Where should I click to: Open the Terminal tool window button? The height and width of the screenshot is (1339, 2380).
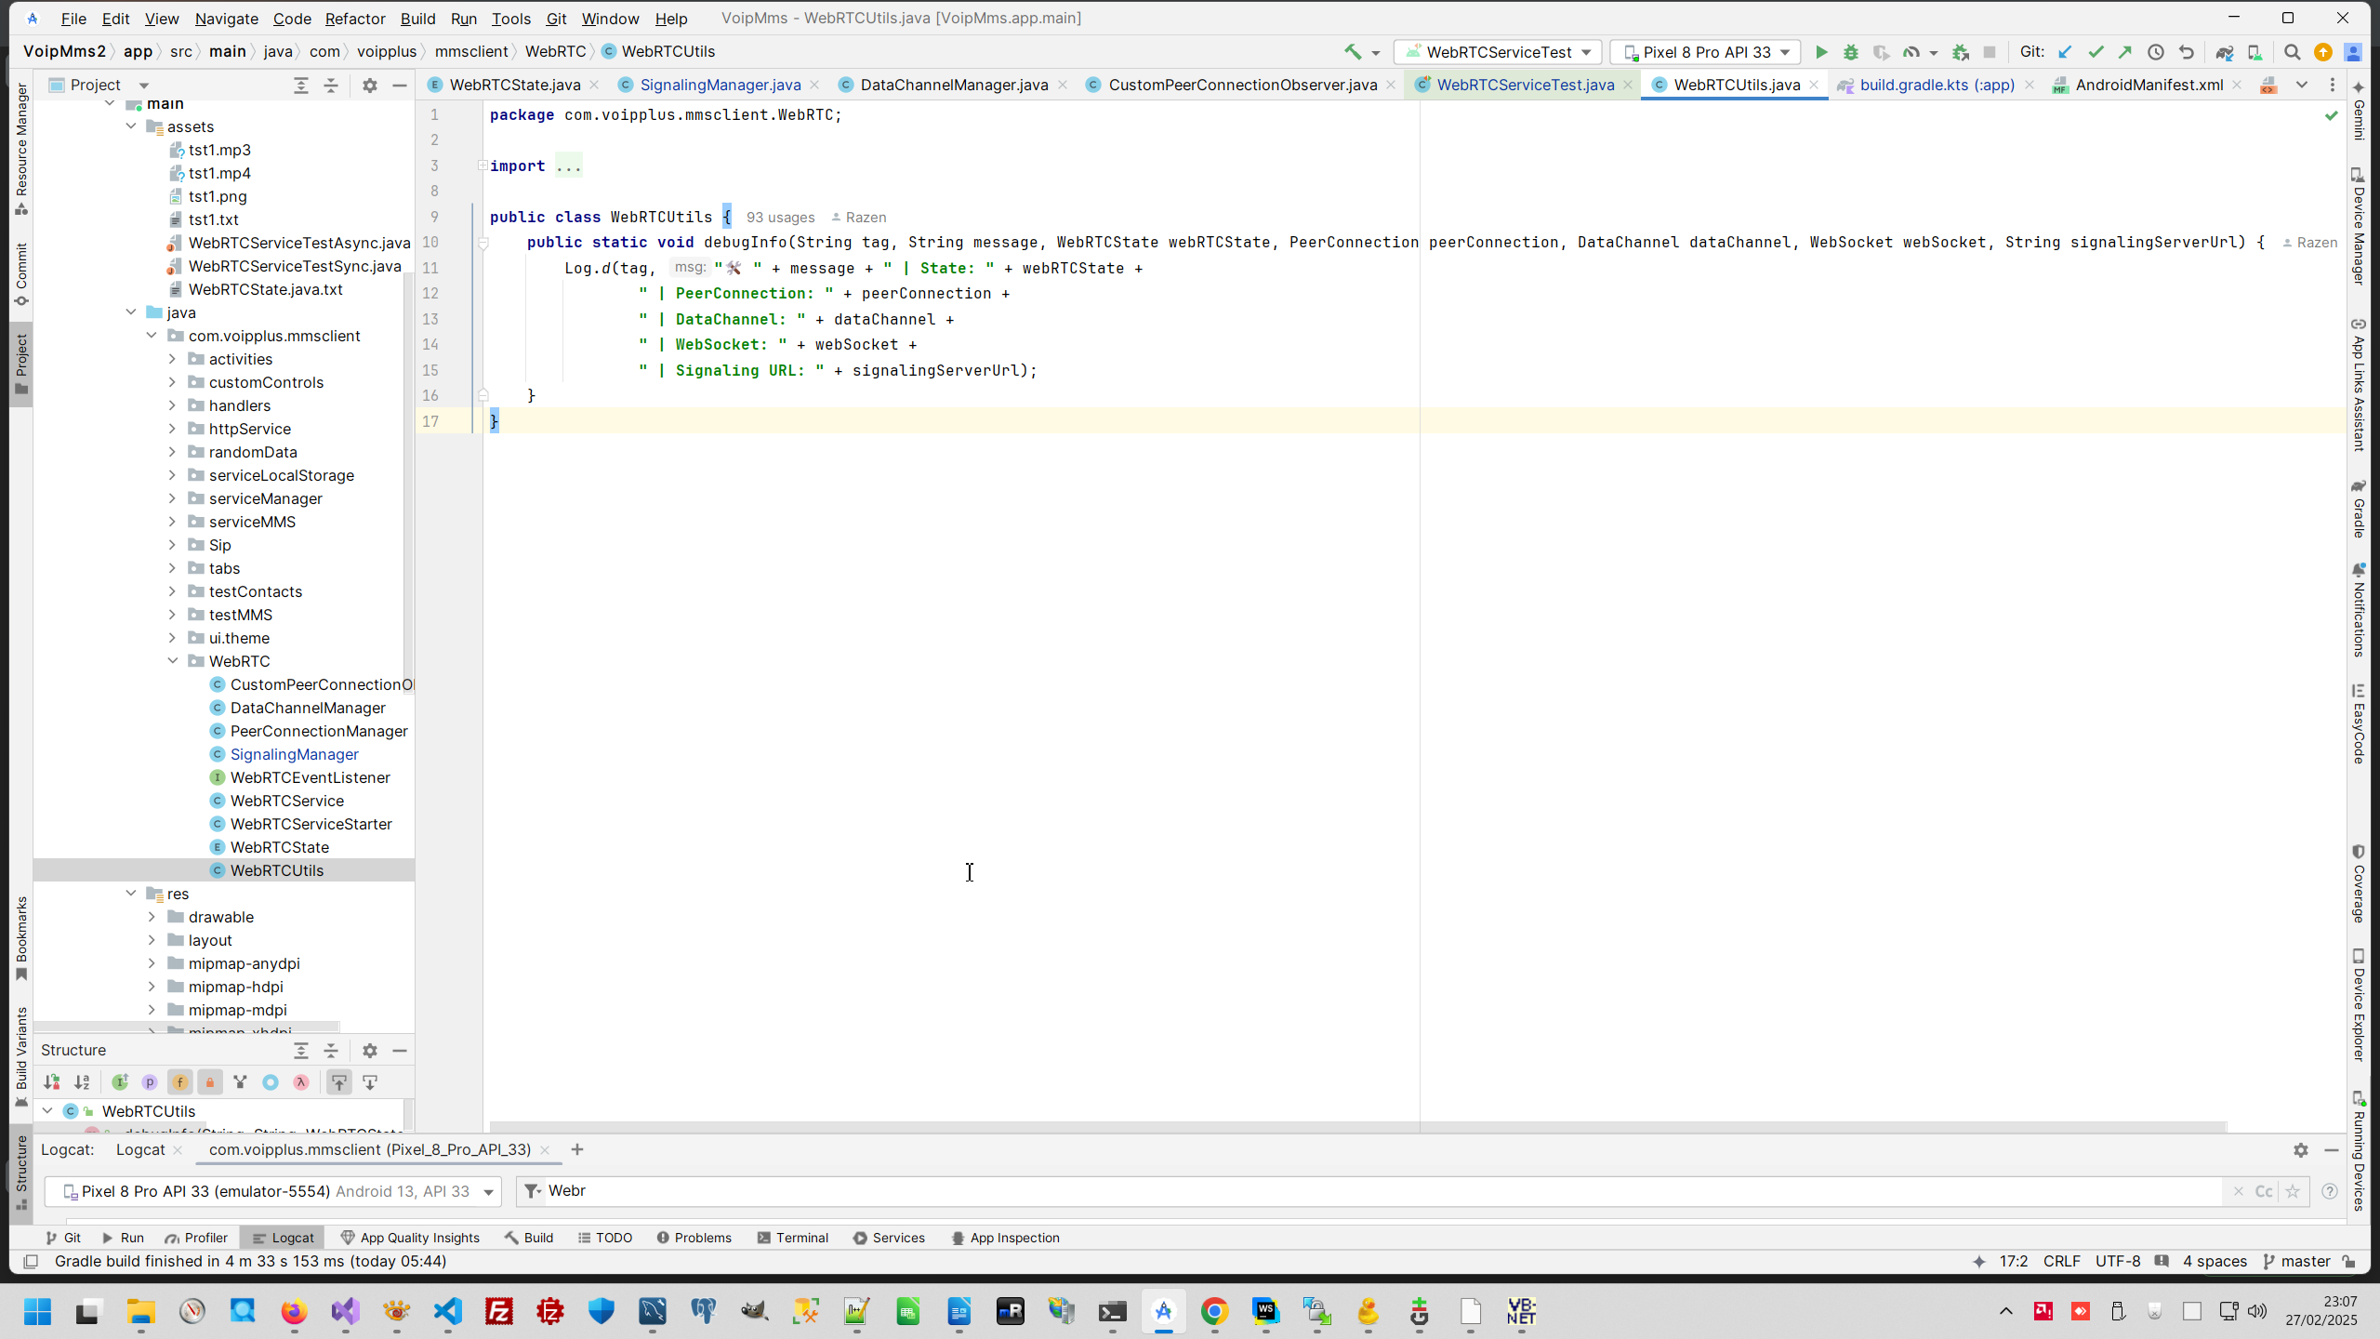tap(792, 1238)
